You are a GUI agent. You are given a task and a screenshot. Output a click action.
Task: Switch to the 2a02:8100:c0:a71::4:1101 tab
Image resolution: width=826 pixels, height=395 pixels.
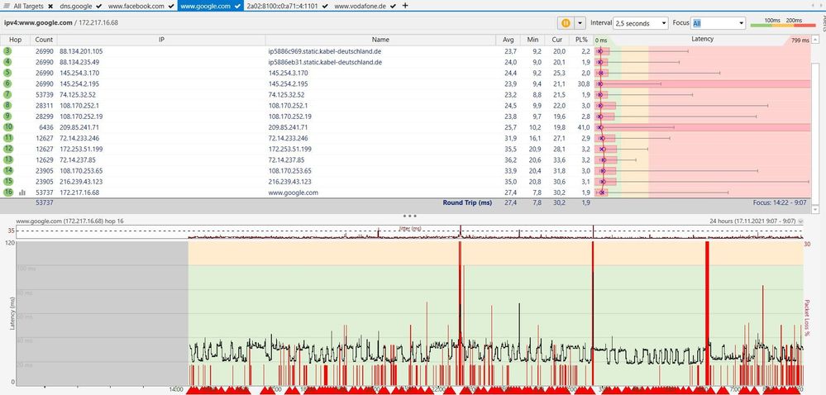tap(282, 6)
